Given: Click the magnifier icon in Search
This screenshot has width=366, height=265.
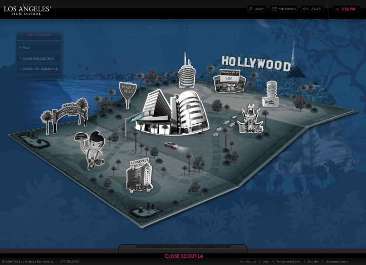Looking at the screenshot, I should click(251, 9).
